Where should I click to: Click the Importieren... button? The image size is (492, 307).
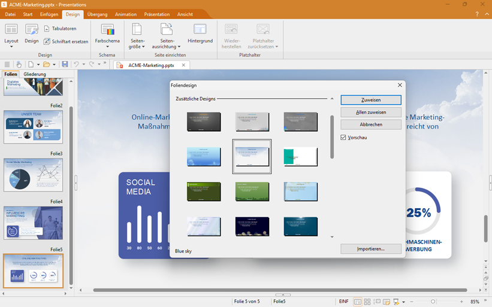click(x=371, y=249)
